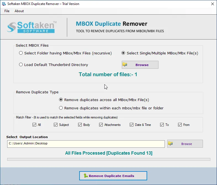Viewport: 217px width, 185px height.
Task: Uncheck the Subject match filter
Action: coord(56,125)
